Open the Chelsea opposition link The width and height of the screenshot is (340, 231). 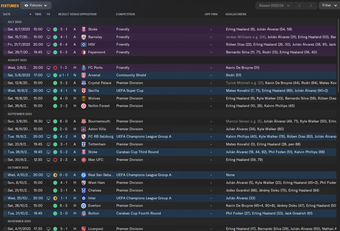click(95, 190)
